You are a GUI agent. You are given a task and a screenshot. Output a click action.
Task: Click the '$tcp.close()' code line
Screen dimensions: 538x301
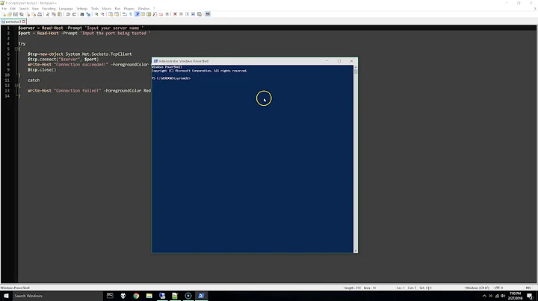(42, 70)
